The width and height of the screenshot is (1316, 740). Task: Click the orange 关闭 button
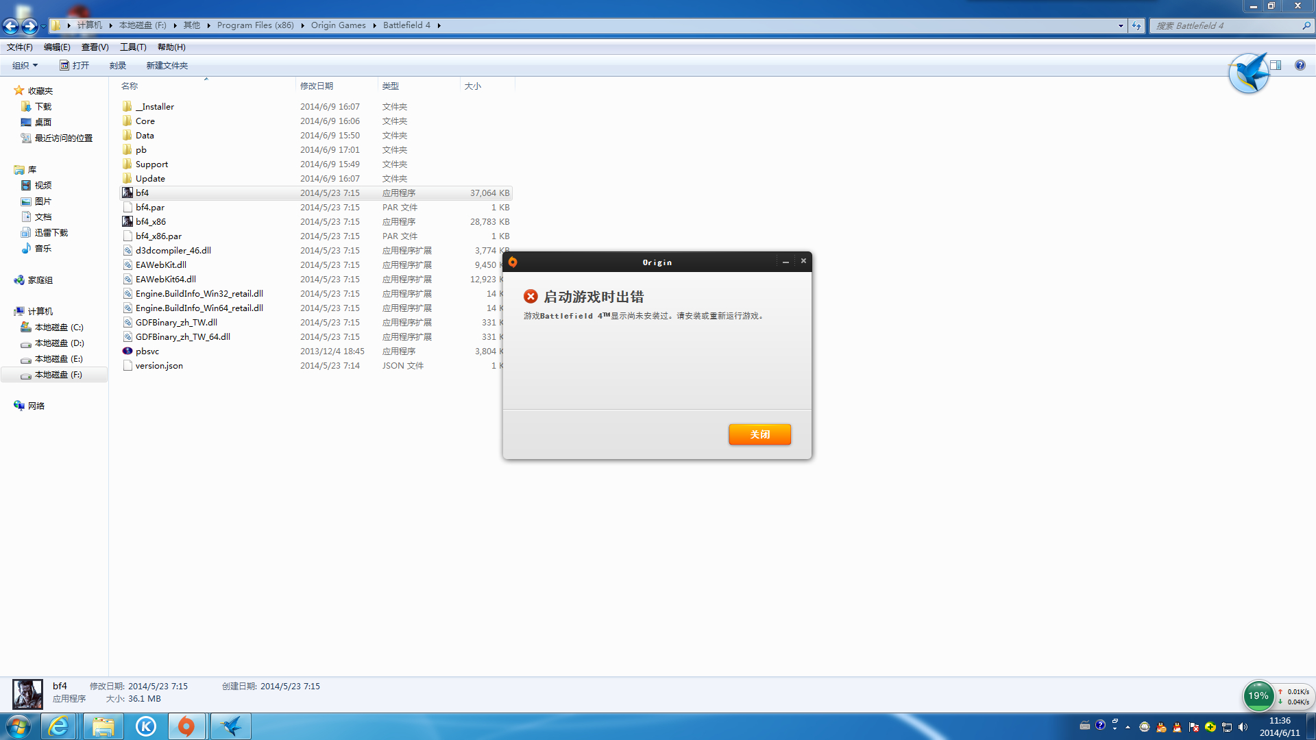[x=759, y=434]
